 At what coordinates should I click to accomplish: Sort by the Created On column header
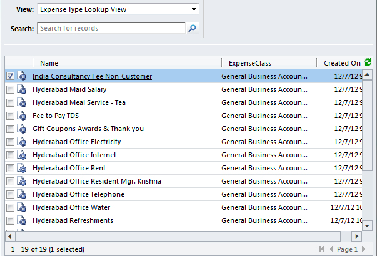341,63
